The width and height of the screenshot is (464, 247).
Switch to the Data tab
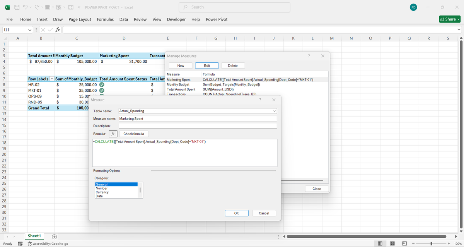tap(124, 19)
